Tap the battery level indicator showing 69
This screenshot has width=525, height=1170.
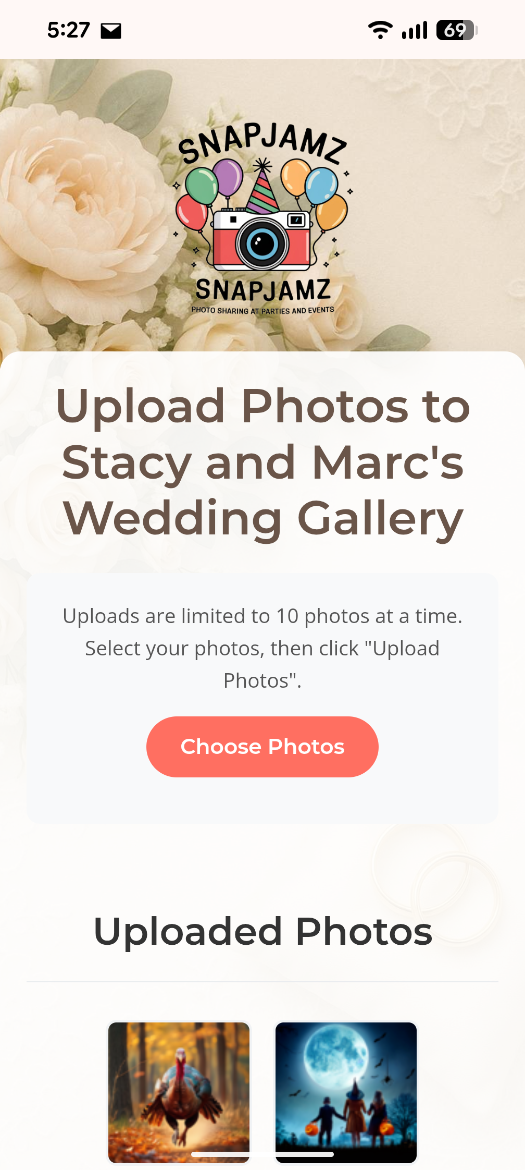tap(457, 30)
